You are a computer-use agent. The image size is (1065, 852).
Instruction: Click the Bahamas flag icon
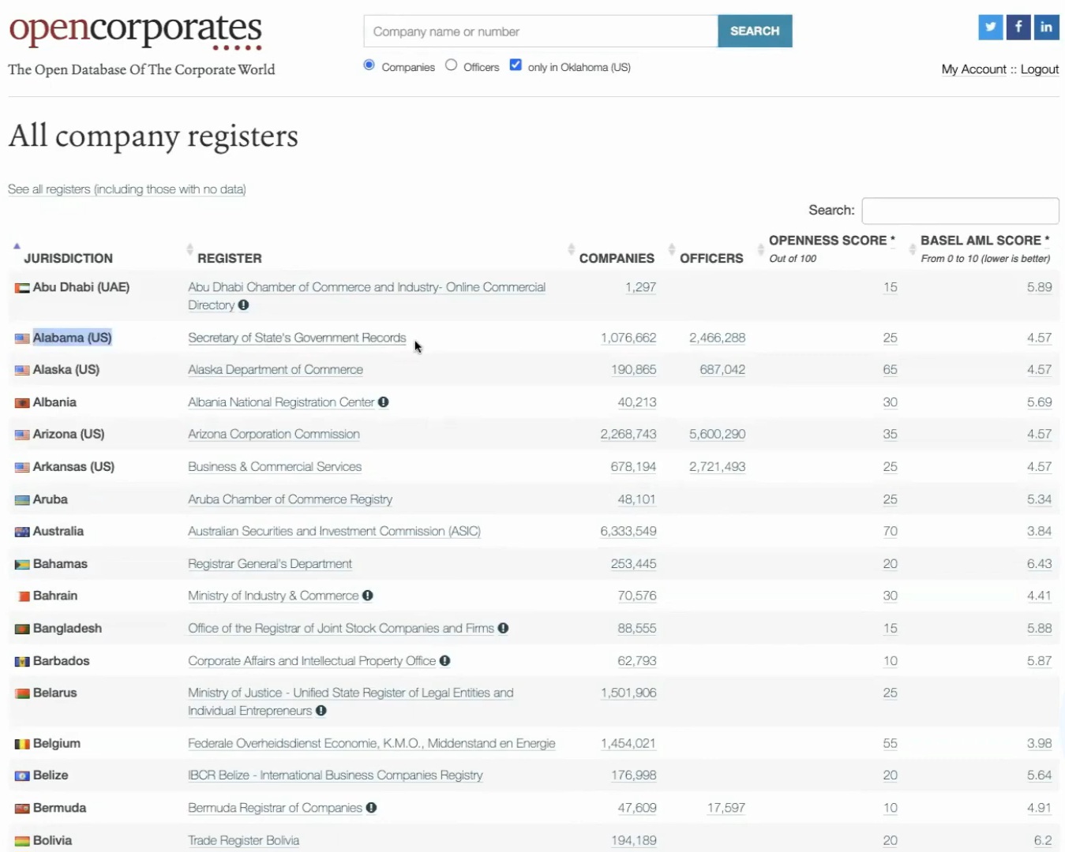click(22, 565)
